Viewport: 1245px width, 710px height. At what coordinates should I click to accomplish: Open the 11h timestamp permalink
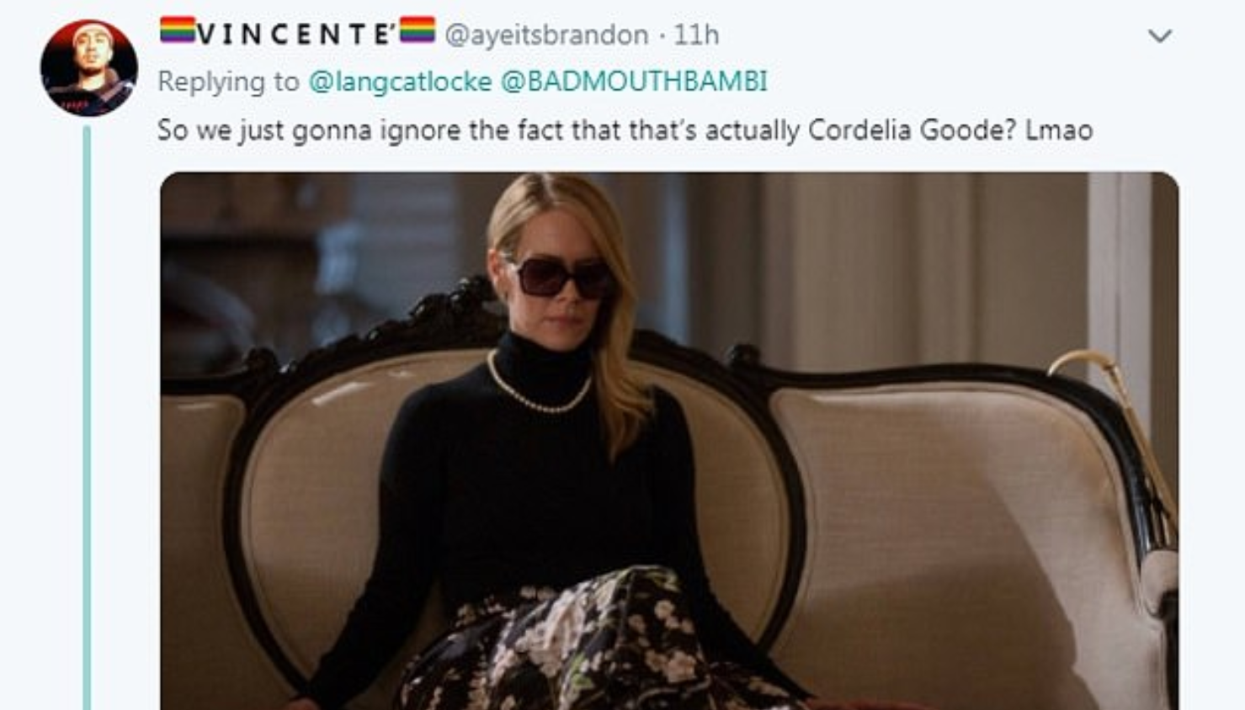[x=696, y=34]
